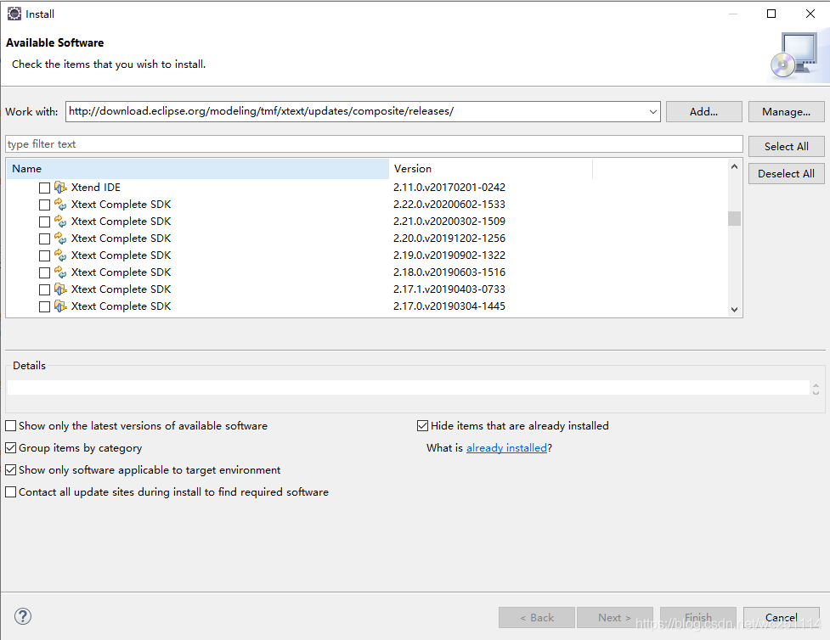The image size is (830, 640).
Task: Check Xtext Complete SDK 2.21.0.v20200302-1509 checkbox
Action: [x=44, y=222]
